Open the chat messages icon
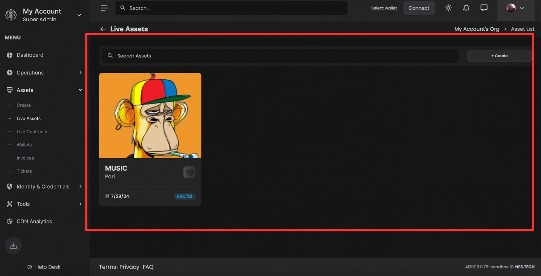This screenshot has height=276, width=541. [x=484, y=8]
